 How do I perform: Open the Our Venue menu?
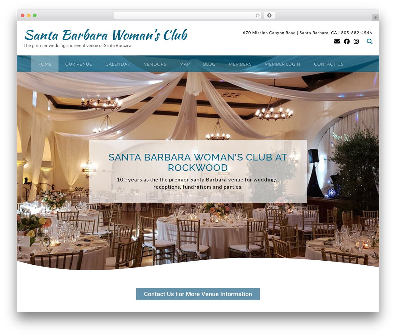pos(79,64)
